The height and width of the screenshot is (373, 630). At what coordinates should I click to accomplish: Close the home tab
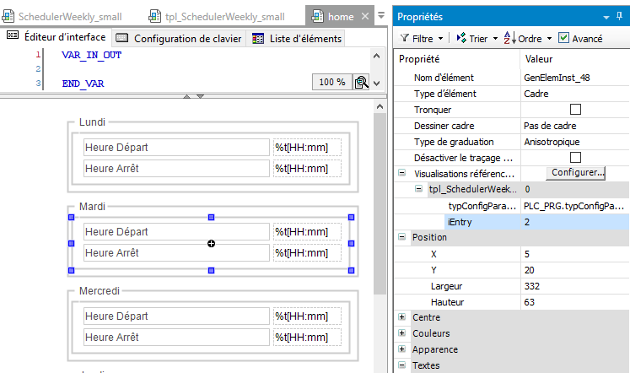pos(365,16)
